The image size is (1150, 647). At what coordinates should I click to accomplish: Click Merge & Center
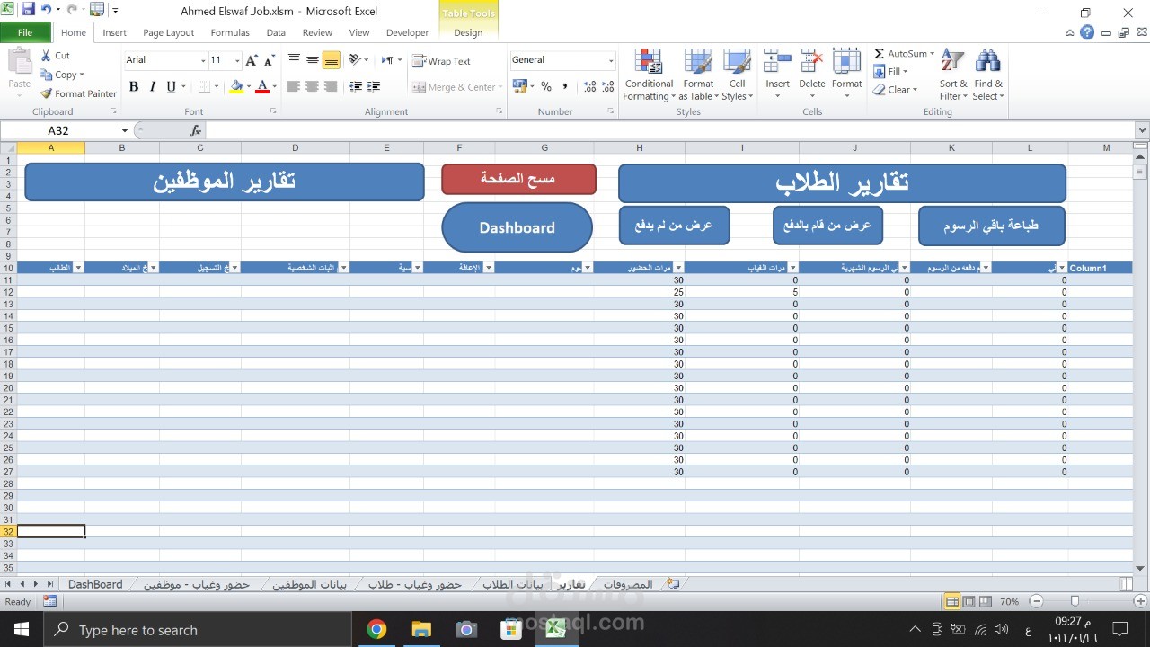[x=455, y=87]
